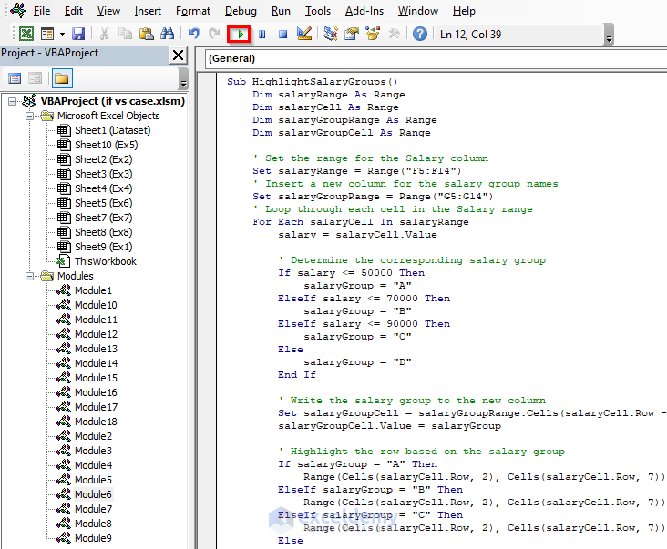Select Sheet9 (Ex1) in project tree
The height and width of the screenshot is (549, 667).
(x=103, y=247)
